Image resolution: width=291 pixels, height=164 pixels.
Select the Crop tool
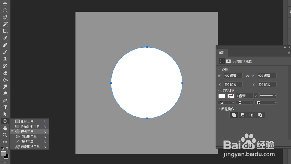(5, 31)
